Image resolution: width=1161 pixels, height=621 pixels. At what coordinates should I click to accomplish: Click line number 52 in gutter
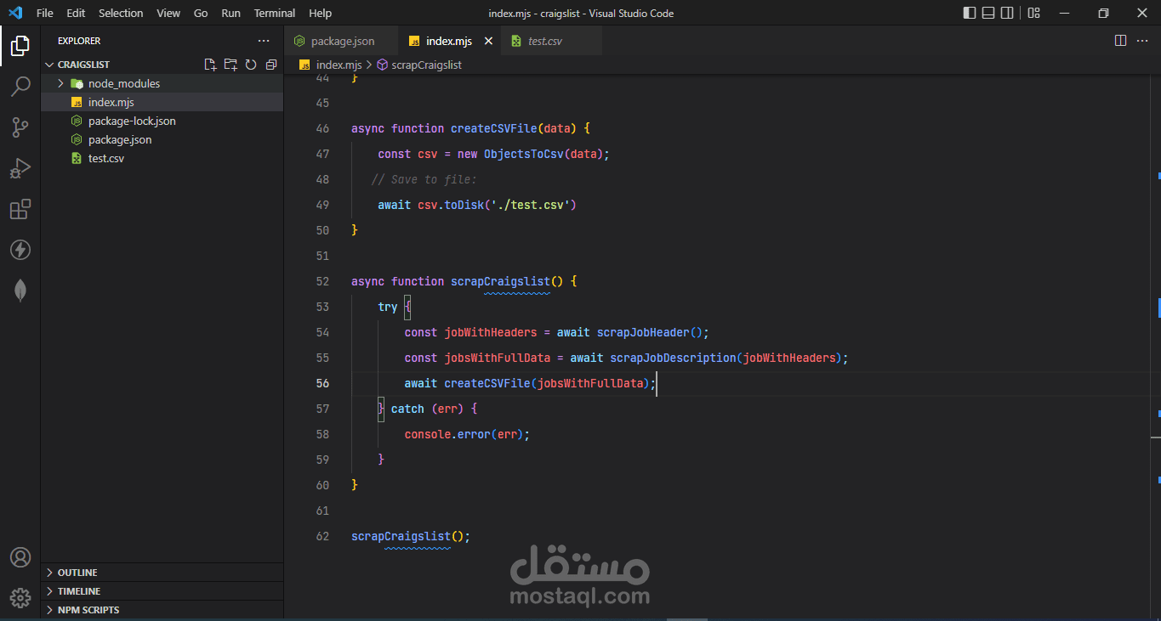[322, 281]
